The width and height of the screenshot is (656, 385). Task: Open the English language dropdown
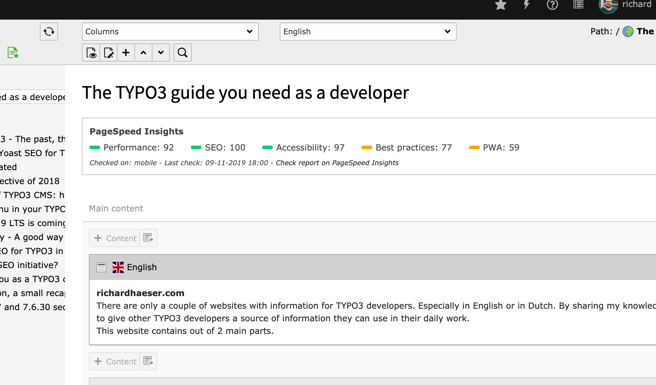(x=368, y=31)
